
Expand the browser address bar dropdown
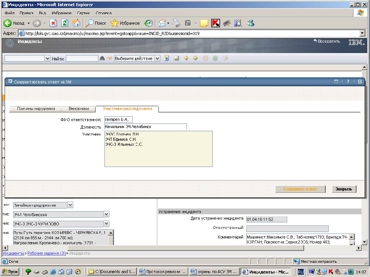362,33
